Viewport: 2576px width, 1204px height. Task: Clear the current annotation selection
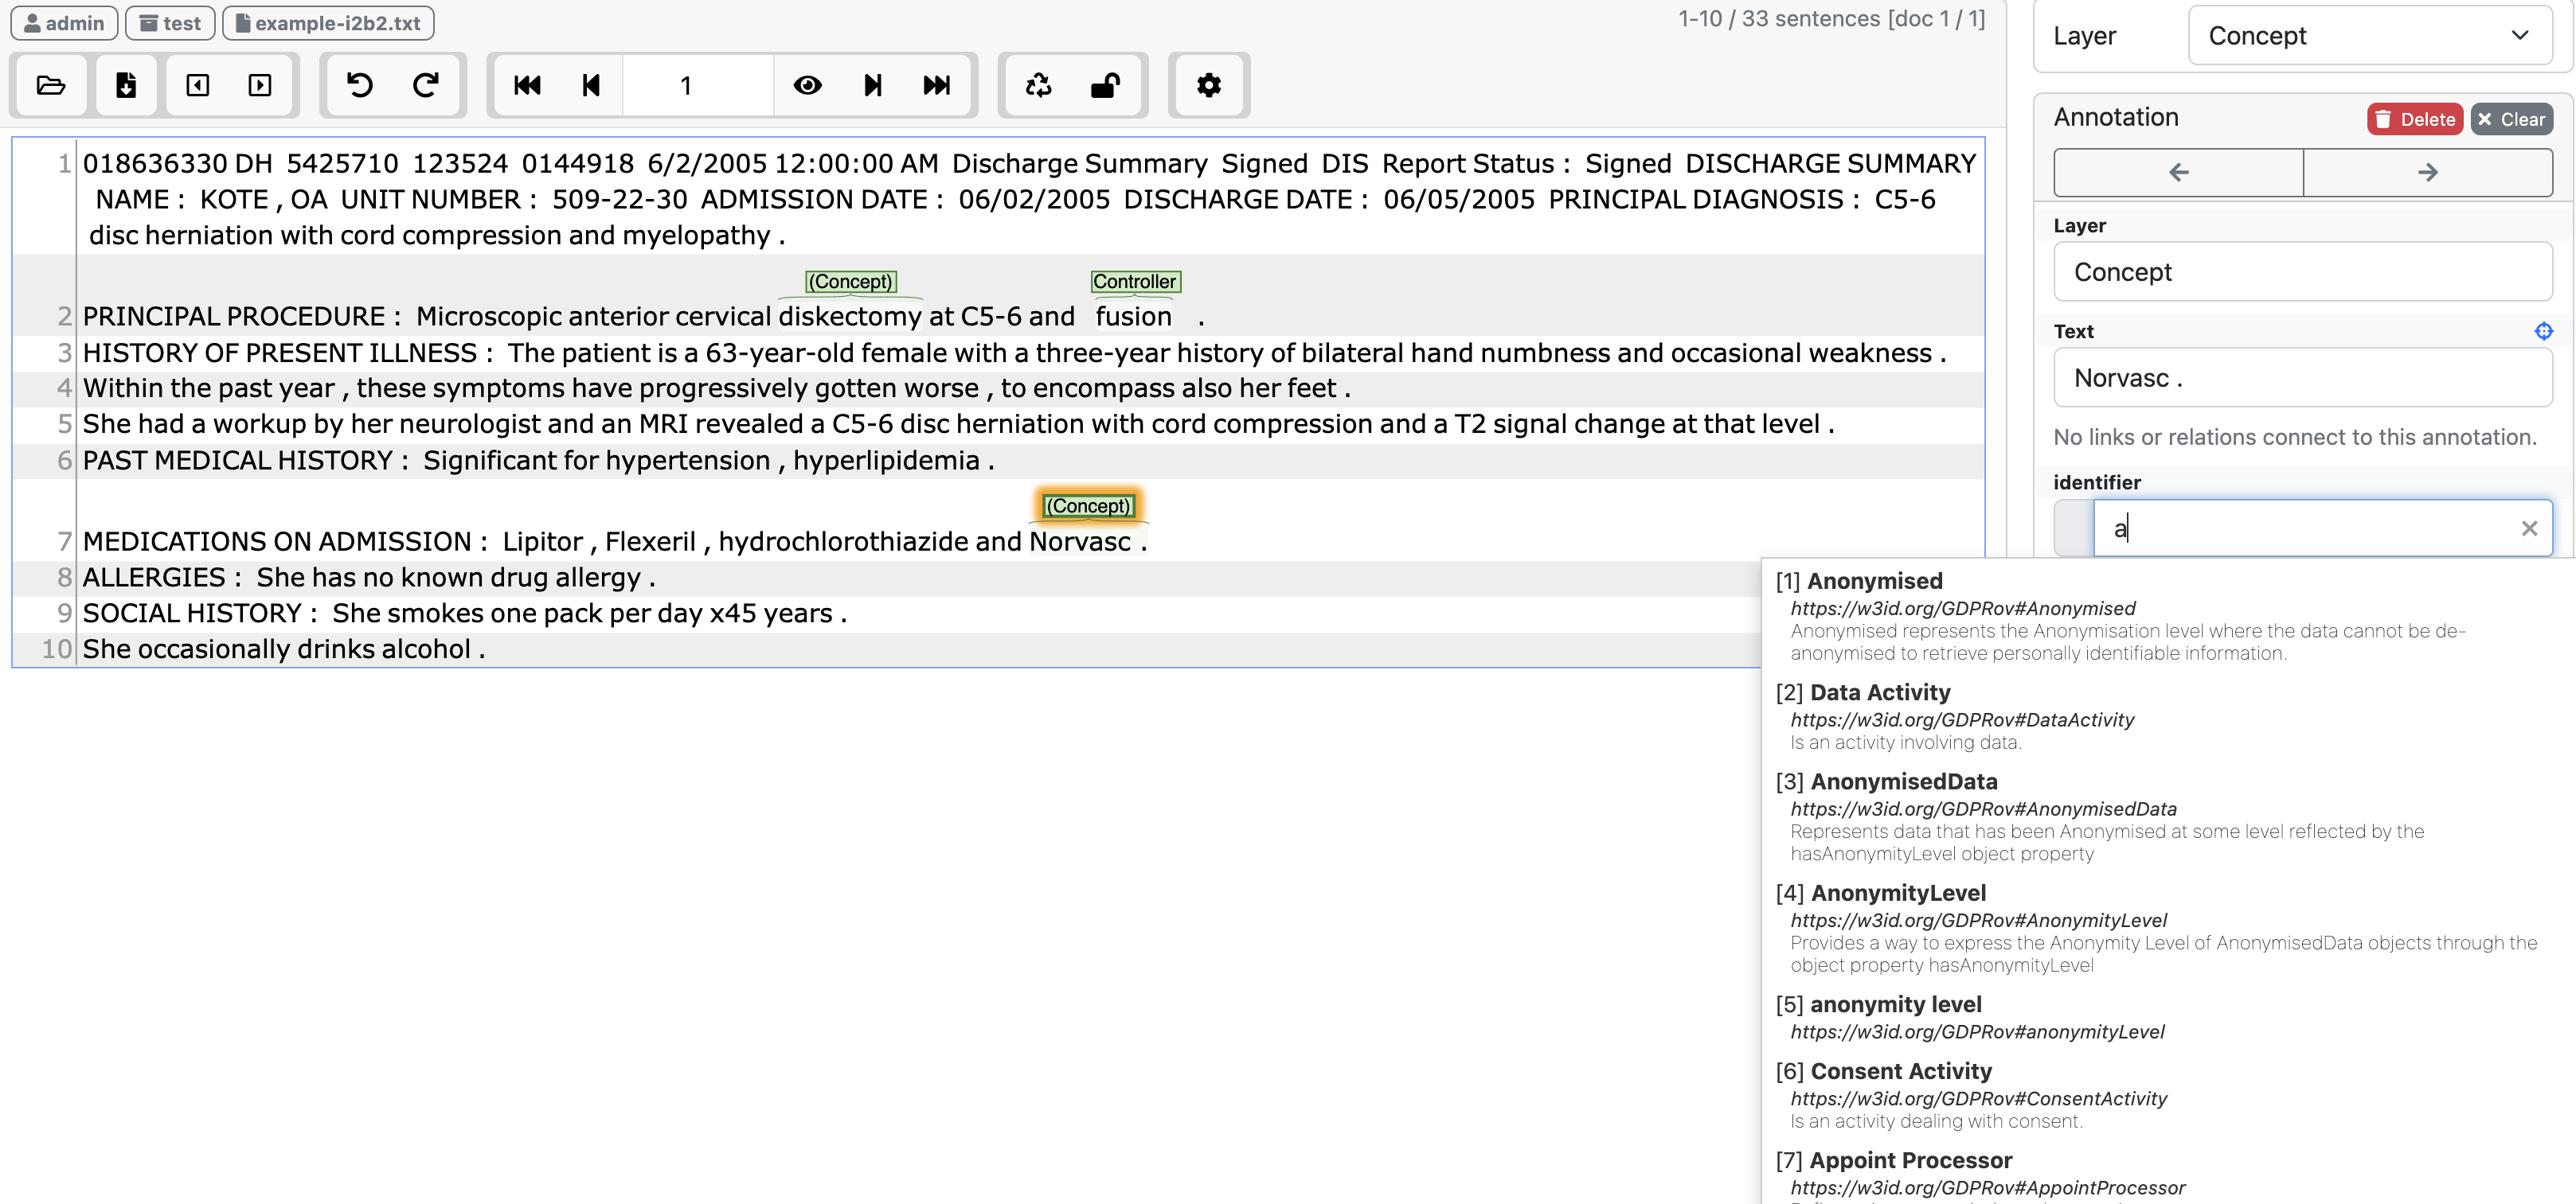(2513, 119)
